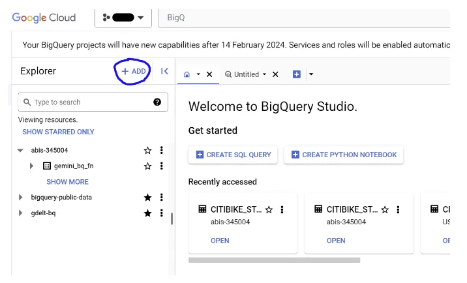Select the home tab
Image resolution: width=467 pixels, height=283 pixels.
pos(187,74)
